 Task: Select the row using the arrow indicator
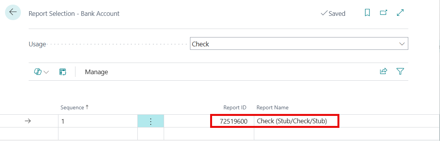28,121
